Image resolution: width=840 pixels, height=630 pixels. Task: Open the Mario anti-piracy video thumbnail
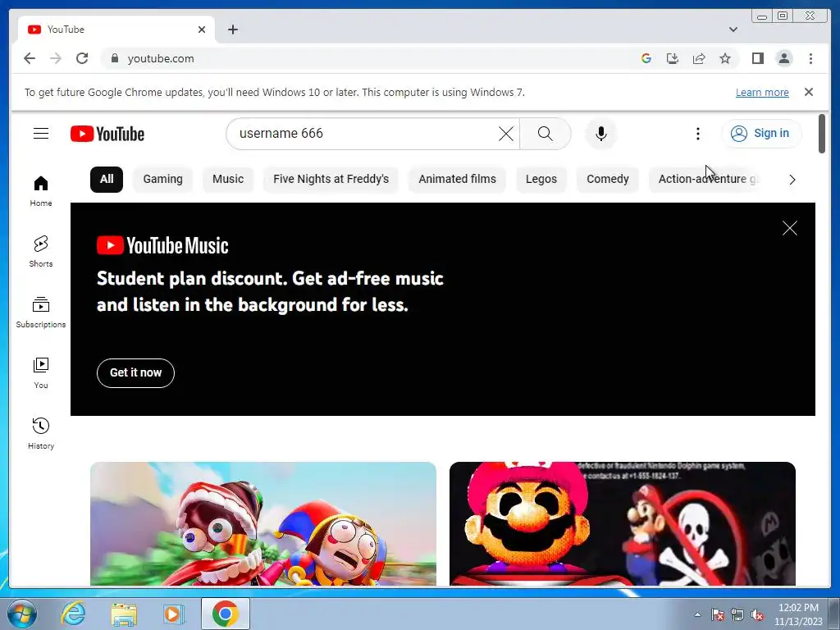(623, 523)
